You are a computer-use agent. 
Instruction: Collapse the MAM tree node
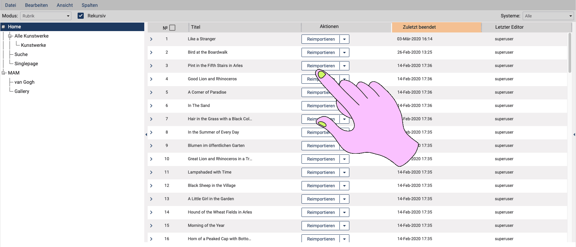pyautogui.click(x=3, y=73)
